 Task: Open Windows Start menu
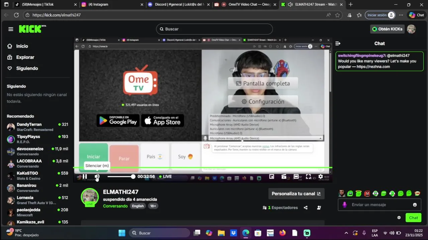122,233
